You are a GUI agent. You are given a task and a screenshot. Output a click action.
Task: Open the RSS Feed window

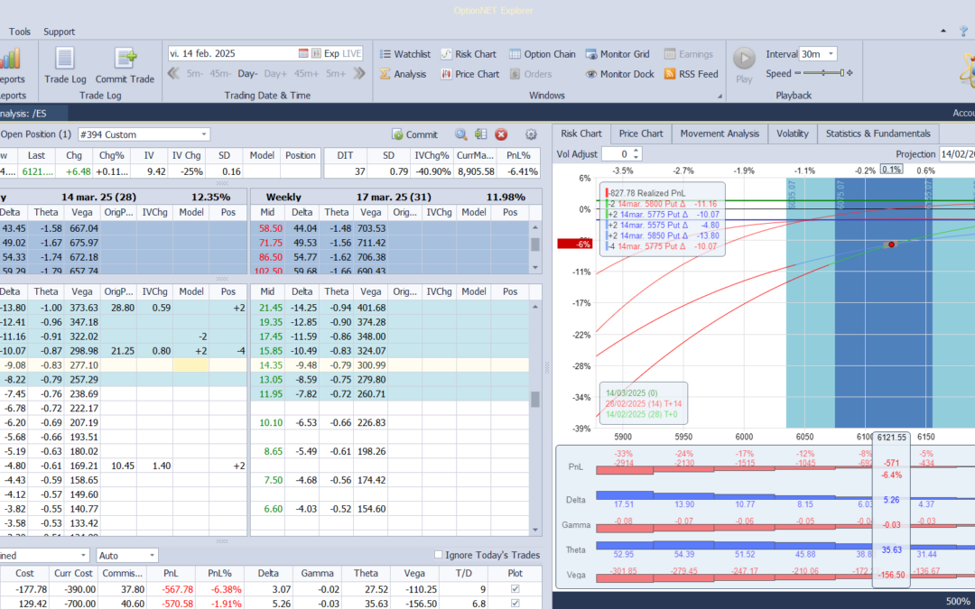coord(690,74)
